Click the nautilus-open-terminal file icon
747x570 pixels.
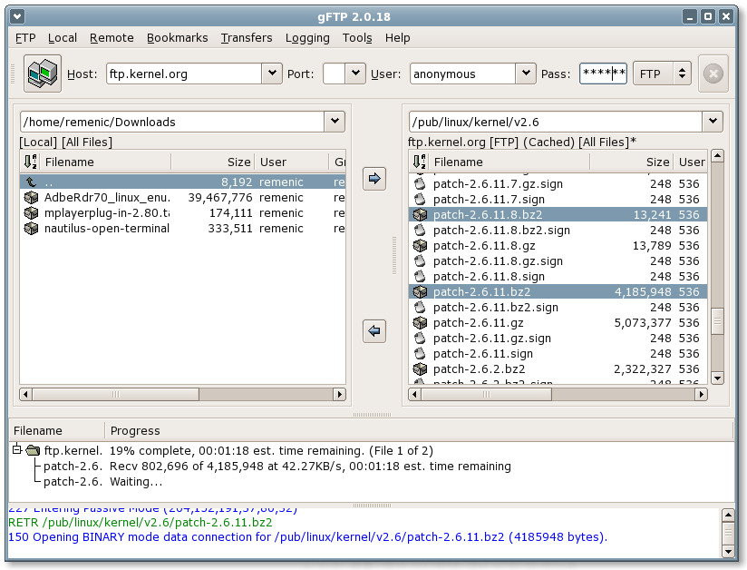(30, 229)
